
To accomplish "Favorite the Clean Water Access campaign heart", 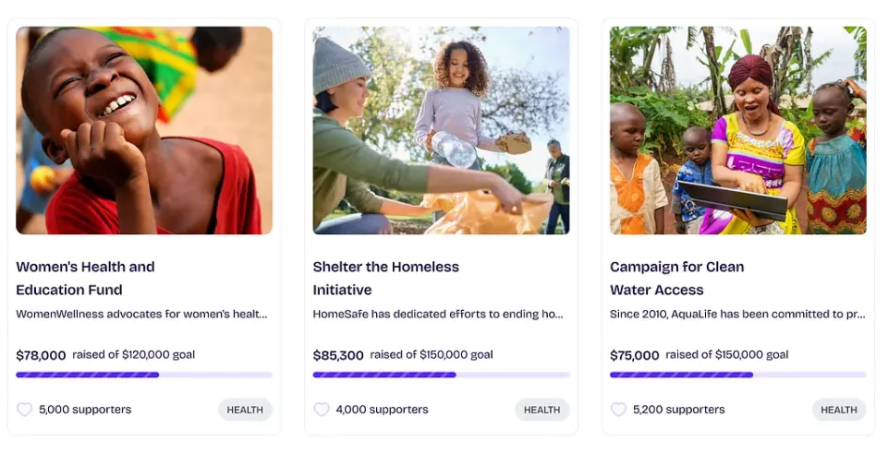I will pos(618,410).
